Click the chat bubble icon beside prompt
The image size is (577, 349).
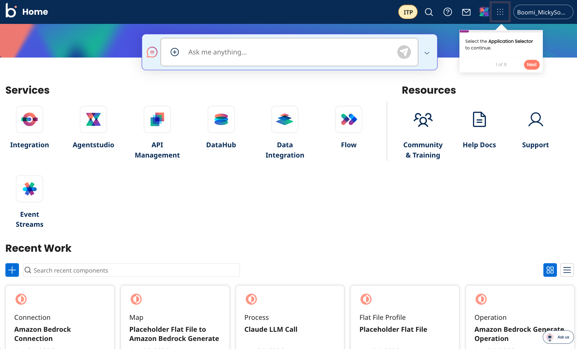click(152, 52)
